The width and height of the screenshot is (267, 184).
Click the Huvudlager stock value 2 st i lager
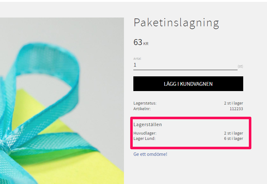[x=234, y=133]
